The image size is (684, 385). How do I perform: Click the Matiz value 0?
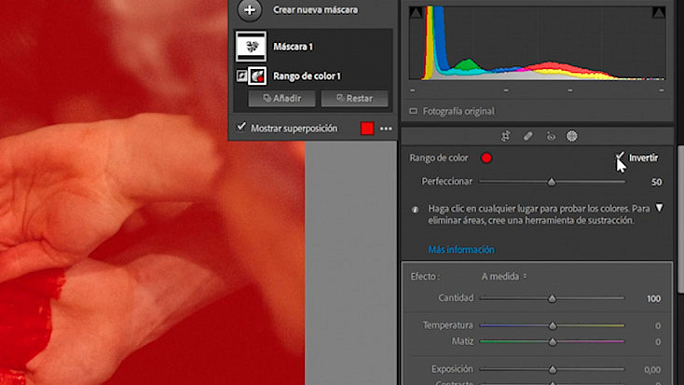[658, 342]
